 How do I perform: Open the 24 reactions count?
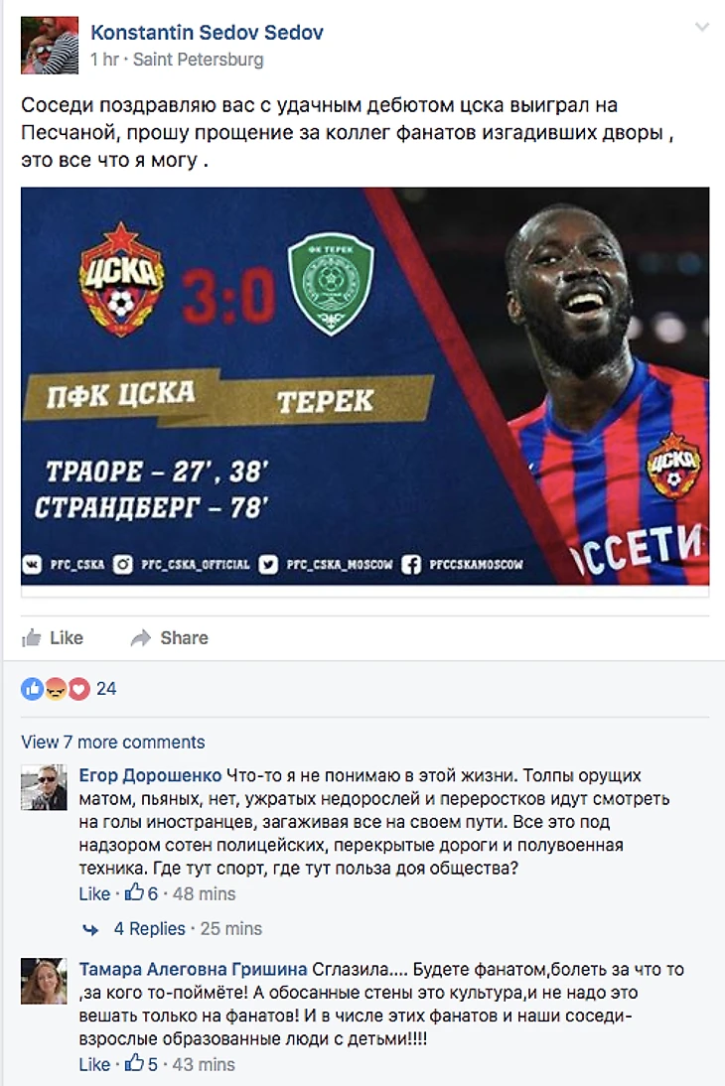(x=106, y=689)
